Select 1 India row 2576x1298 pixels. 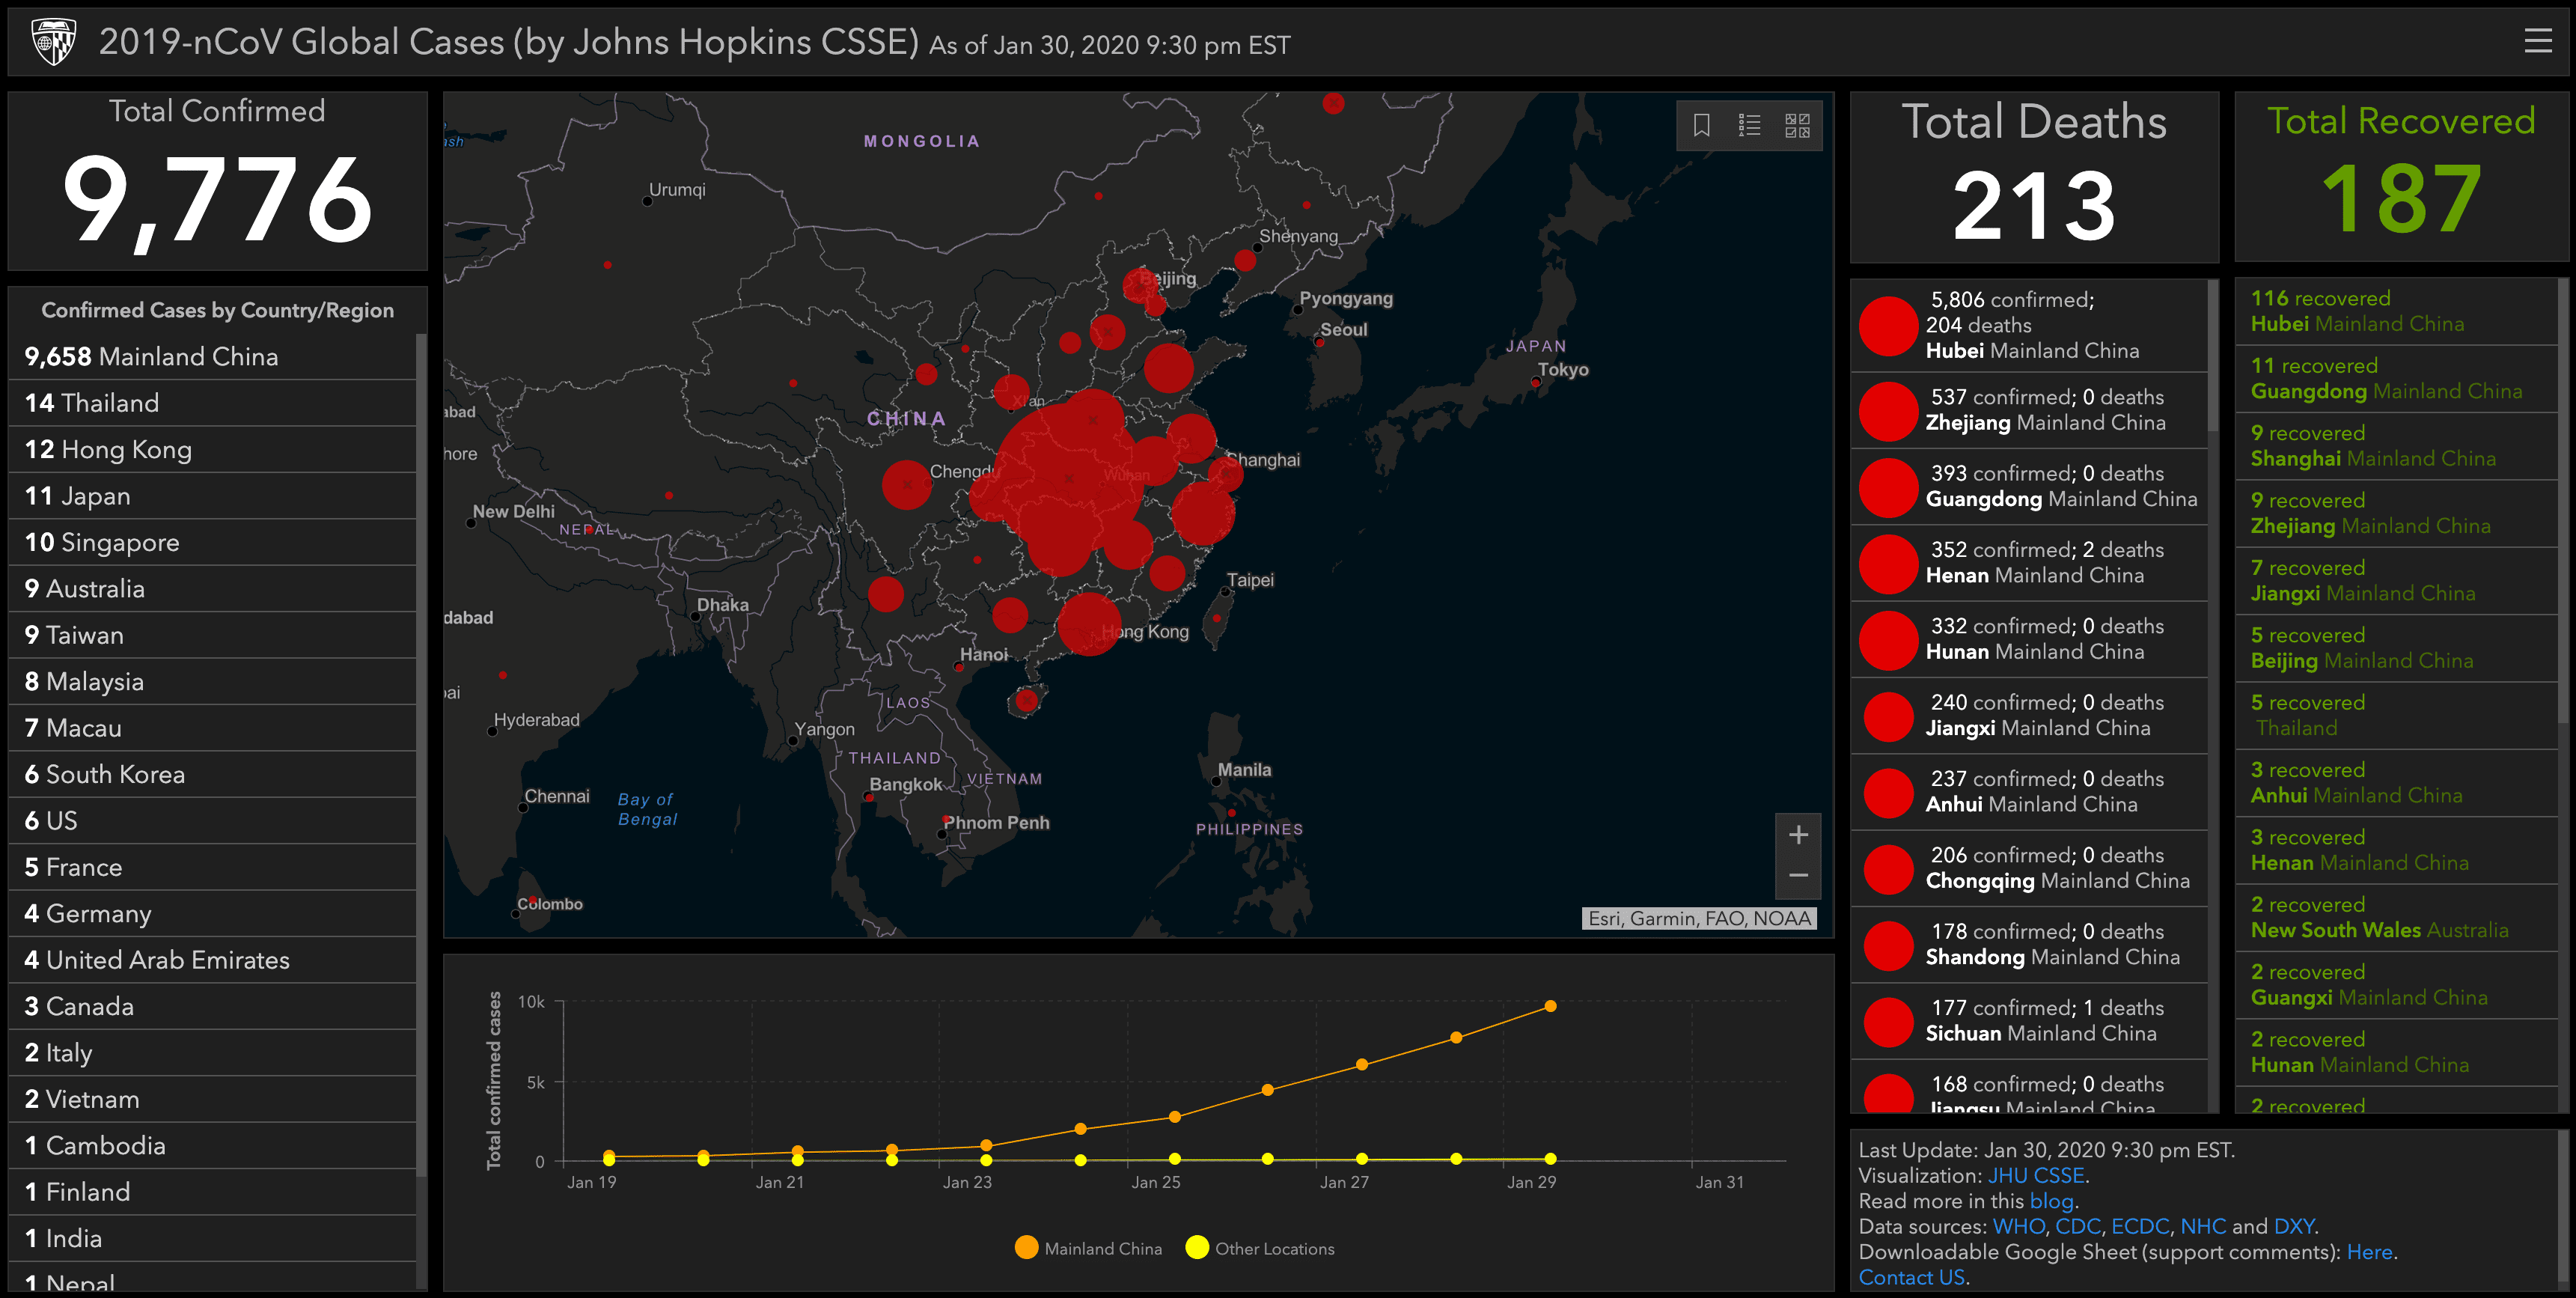(x=212, y=1238)
